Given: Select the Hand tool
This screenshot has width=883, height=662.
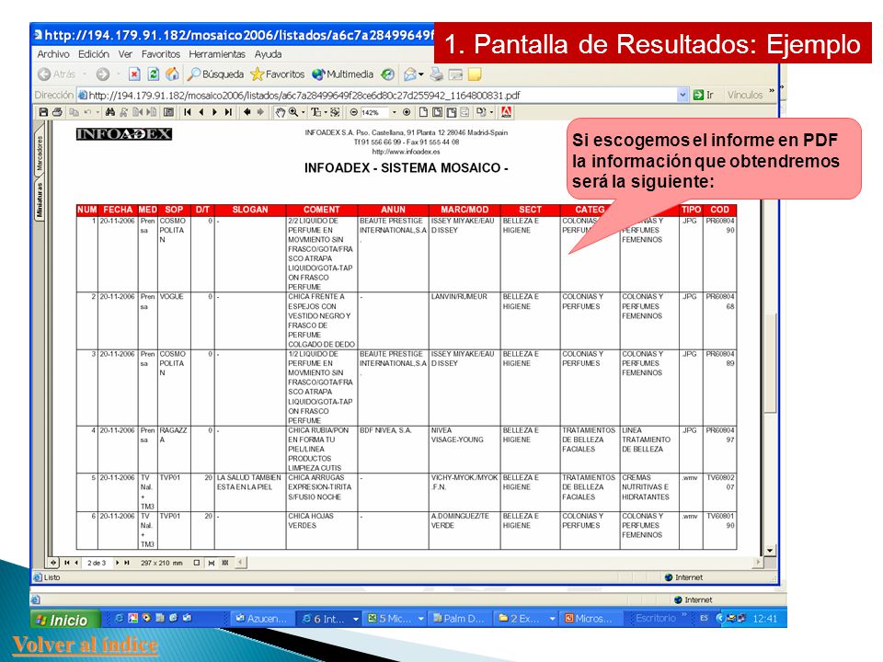Looking at the screenshot, I should click(x=280, y=112).
